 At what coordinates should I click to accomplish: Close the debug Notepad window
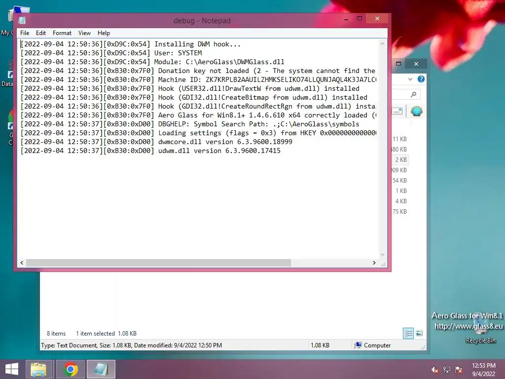coord(377,19)
